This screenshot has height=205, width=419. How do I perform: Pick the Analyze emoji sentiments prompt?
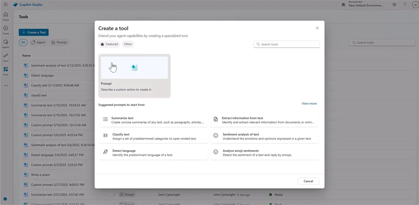tap(264, 153)
